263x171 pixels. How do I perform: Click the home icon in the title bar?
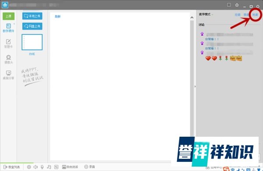pos(5,5)
